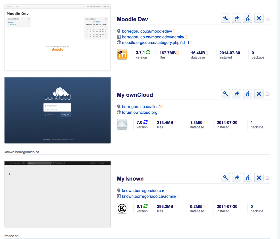Delete My ownCloud using the X icon

tap(259, 94)
